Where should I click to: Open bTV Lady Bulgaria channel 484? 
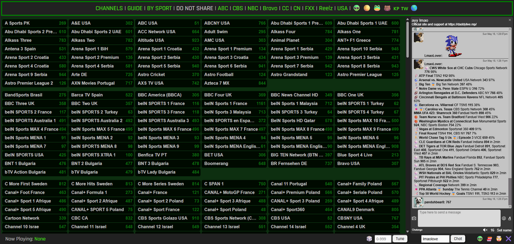click(168, 172)
